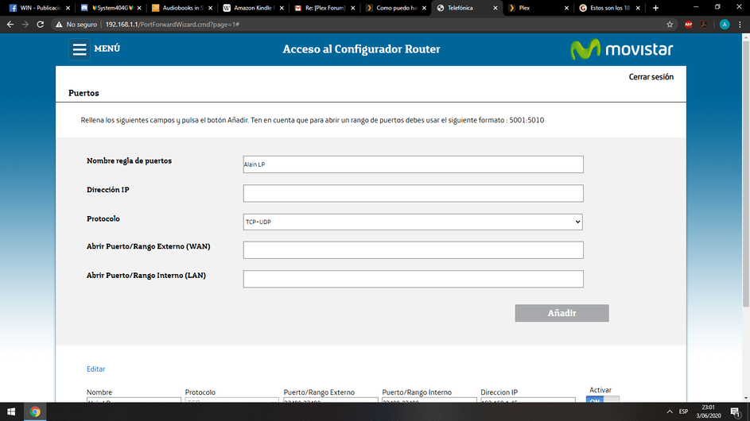Switch to the Estos son los 18 tab
The height and width of the screenshot is (421, 750).
pos(609,8)
